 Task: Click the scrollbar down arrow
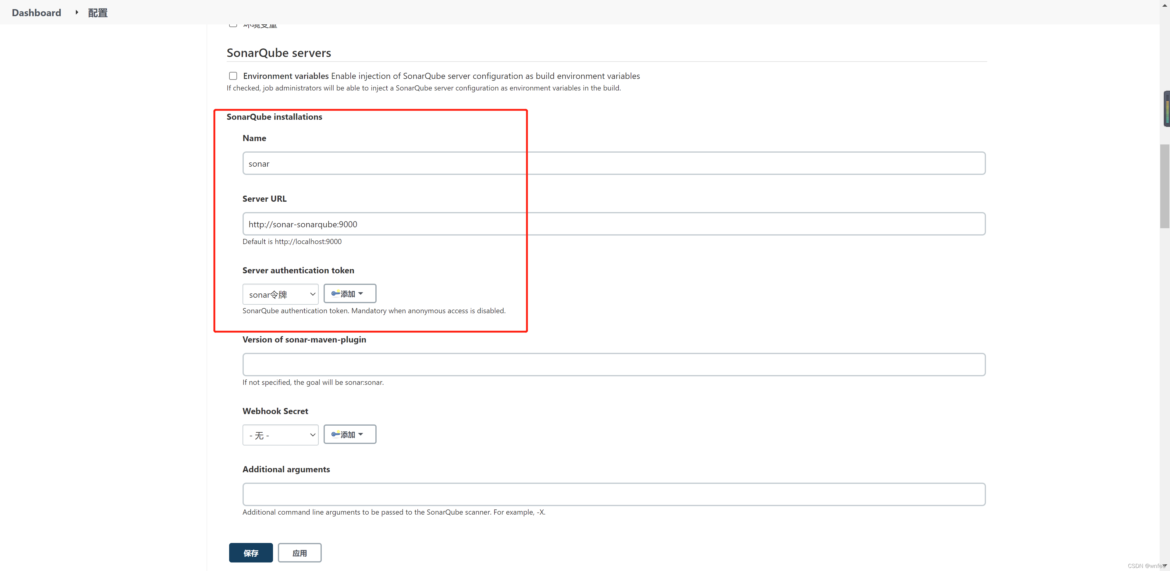(1165, 566)
